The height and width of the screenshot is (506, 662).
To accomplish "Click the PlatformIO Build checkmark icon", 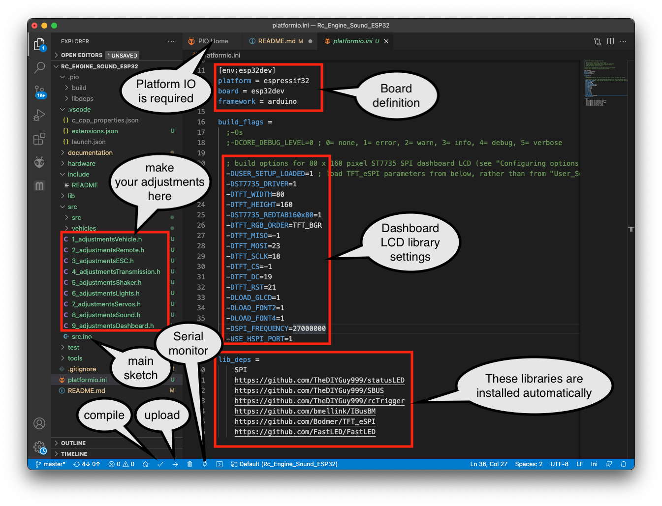I will [160, 464].
